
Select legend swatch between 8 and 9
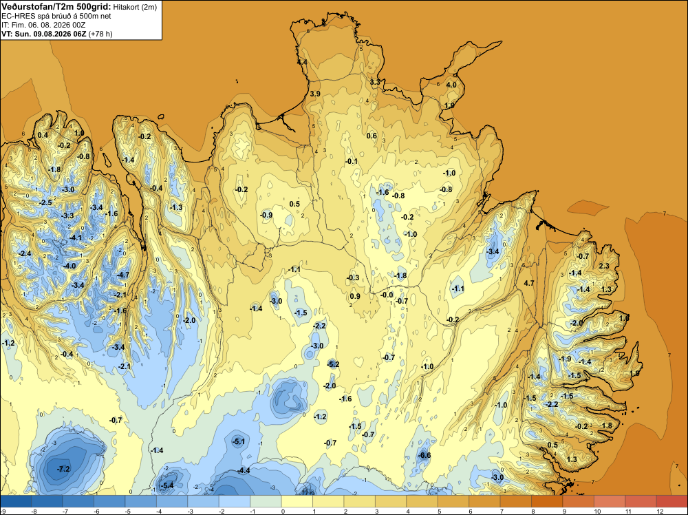(547, 501)
